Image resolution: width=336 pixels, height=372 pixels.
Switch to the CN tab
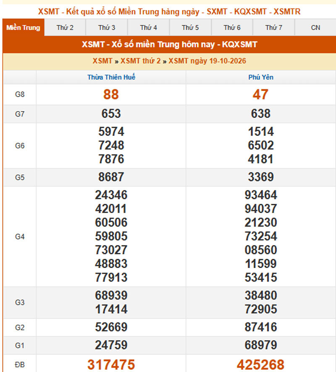(315, 28)
